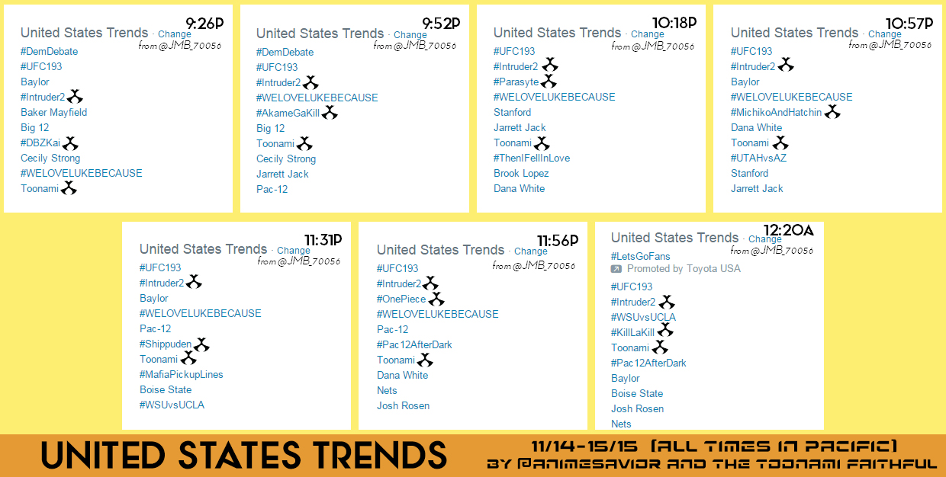The image size is (946, 477).
Task: Click promoted arrow icon by Toyota USA
Action: pyautogui.click(x=616, y=269)
